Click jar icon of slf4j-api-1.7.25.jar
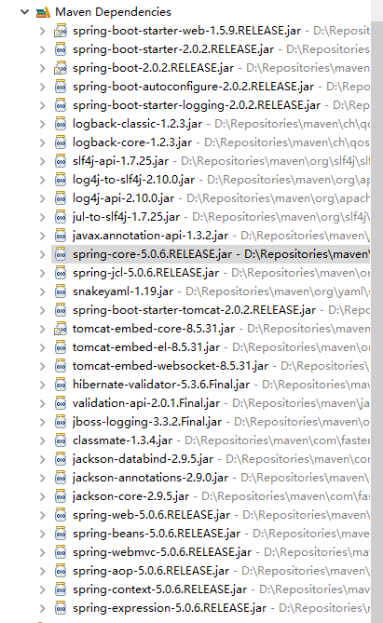 pos(61,161)
